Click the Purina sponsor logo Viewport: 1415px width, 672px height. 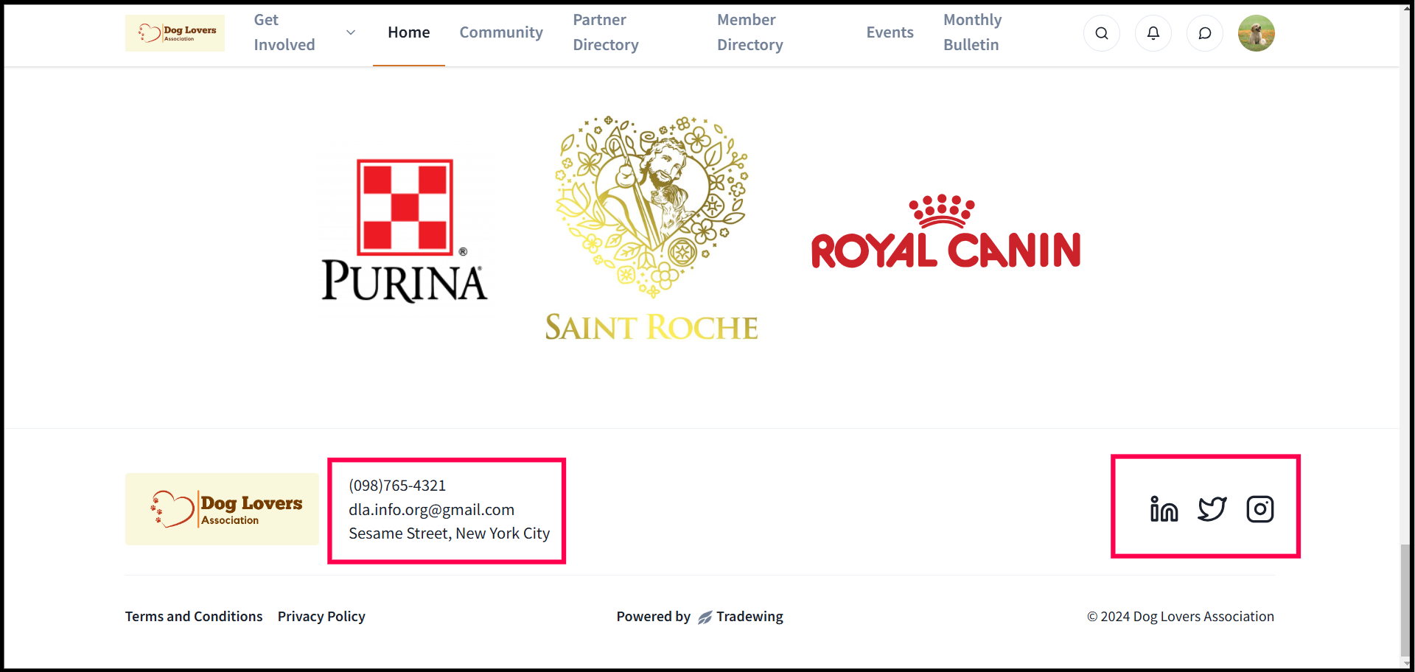click(405, 231)
